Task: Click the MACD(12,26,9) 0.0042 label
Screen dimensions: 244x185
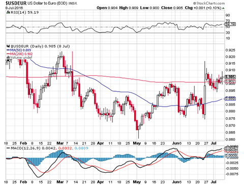Action: coord(33,148)
